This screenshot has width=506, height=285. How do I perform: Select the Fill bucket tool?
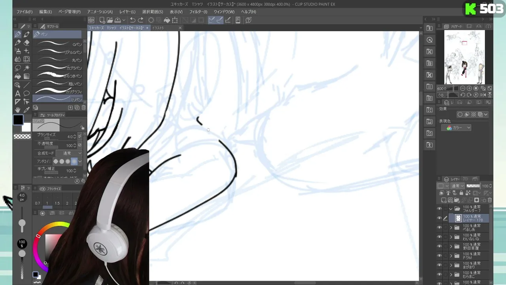(18, 76)
